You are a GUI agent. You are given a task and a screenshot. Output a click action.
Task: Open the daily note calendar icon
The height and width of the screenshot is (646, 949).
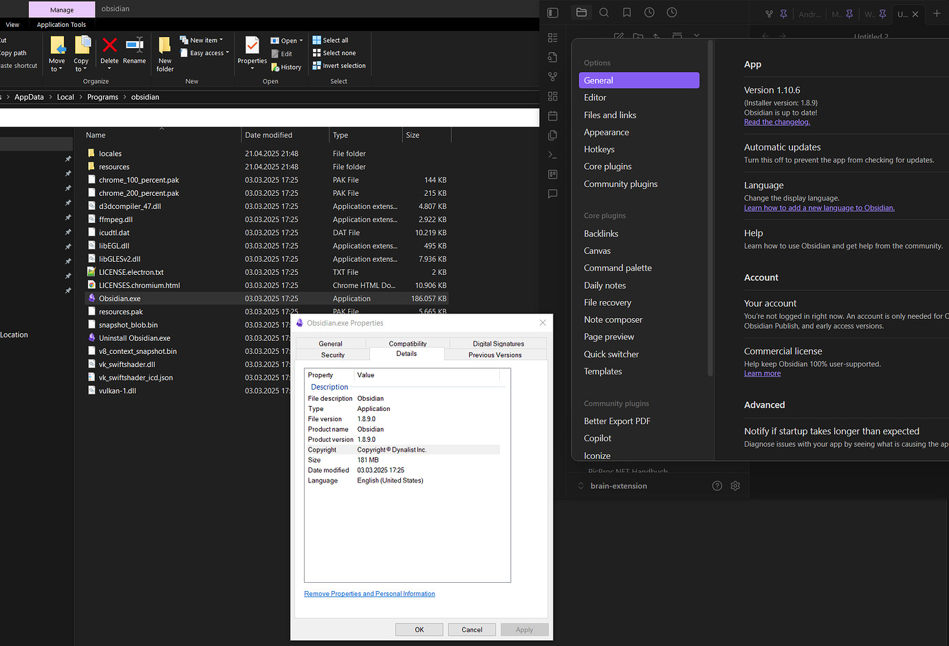coord(552,115)
